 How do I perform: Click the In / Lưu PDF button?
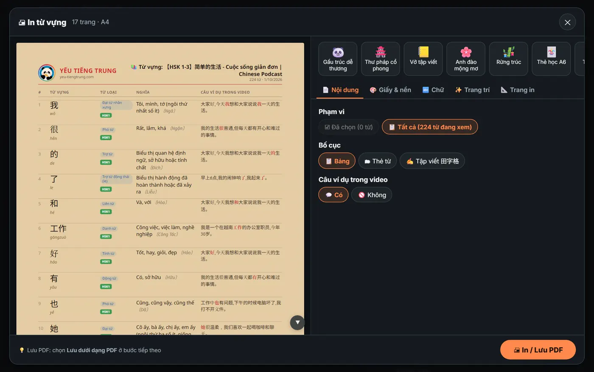tap(538, 350)
